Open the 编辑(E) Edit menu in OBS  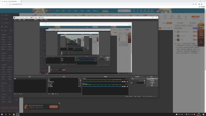(x=20, y=20)
